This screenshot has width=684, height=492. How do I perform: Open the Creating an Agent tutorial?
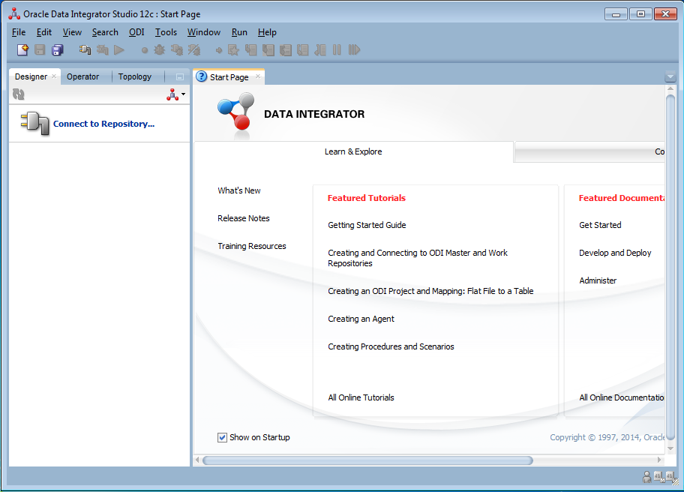tap(361, 319)
